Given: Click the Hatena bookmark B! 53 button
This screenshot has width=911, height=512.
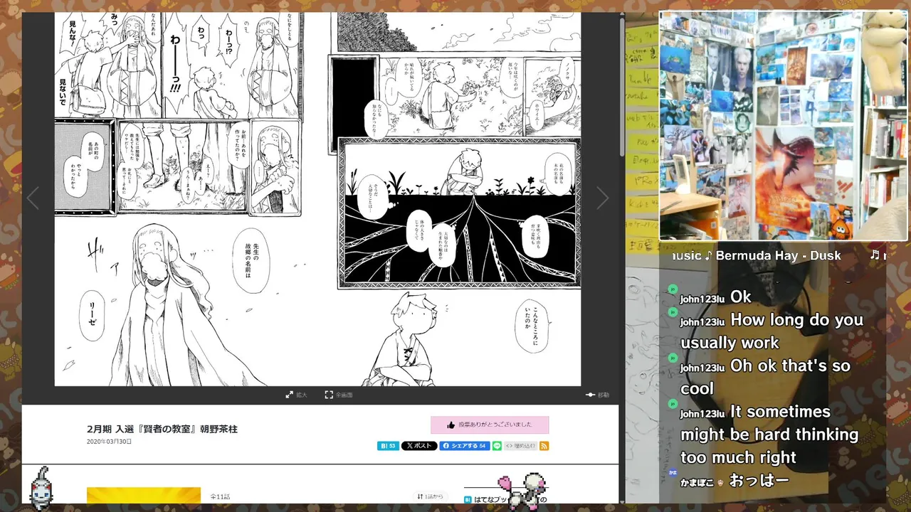Looking at the screenshot, I should click(x=388, y=446).
